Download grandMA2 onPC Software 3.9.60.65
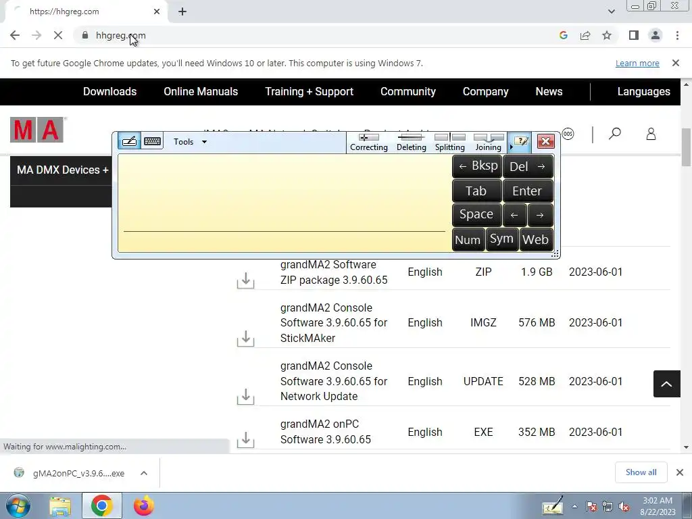This screenshot has height=519, width=692. (245, 439)
